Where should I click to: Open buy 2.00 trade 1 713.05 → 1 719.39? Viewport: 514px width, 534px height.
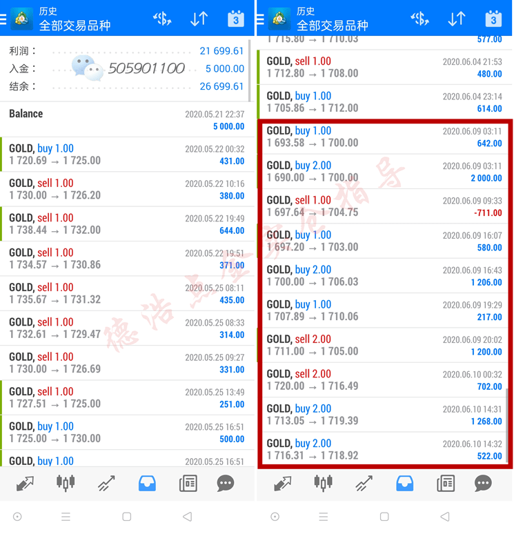pos(384,415)
